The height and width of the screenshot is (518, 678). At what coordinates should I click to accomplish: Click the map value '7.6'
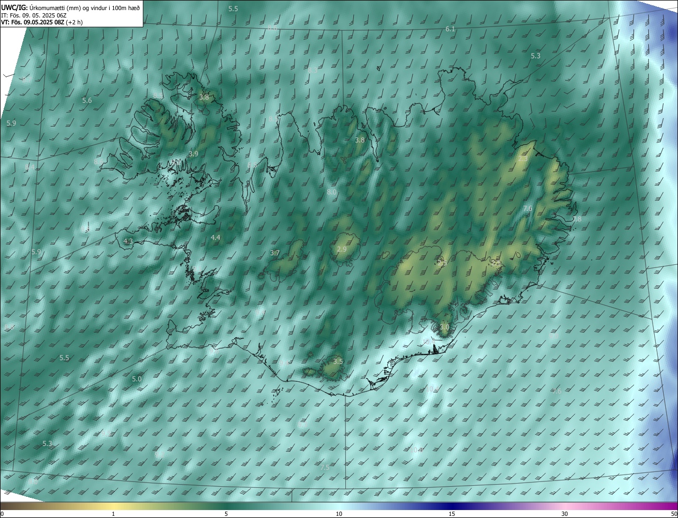click(528, 209)
